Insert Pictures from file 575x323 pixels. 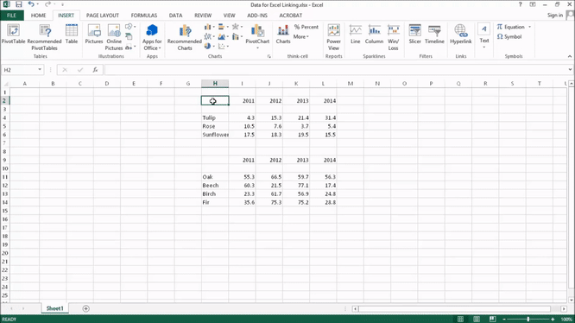(x=94, y=35)
